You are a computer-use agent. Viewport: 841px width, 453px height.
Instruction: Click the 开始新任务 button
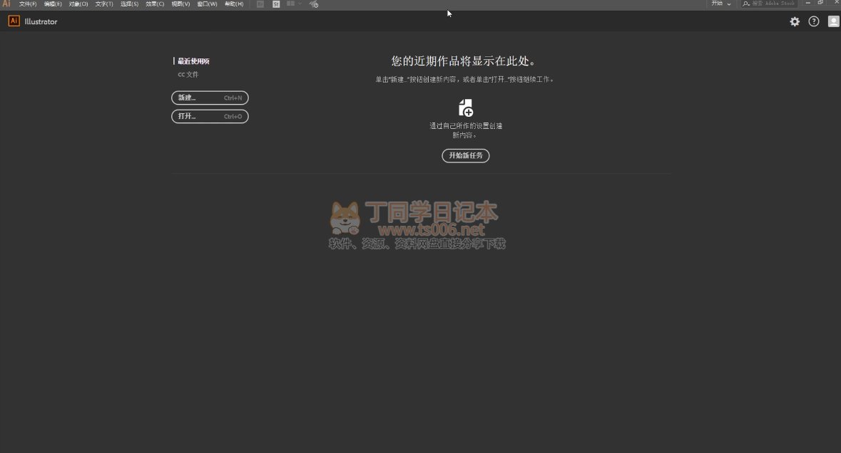[466, 155]
